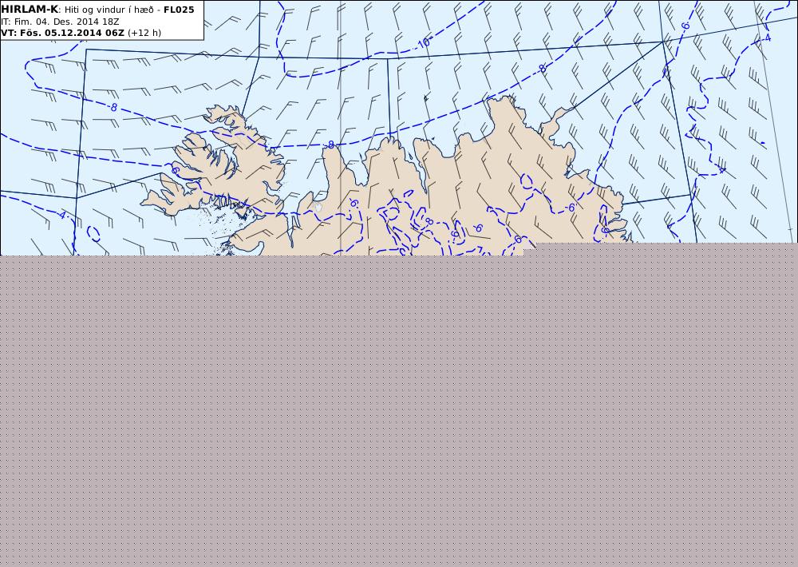Viewport: 798px width, 567px height.
Task: Click the -8 label on the contour northeast of Iceland
Action: 540,68
